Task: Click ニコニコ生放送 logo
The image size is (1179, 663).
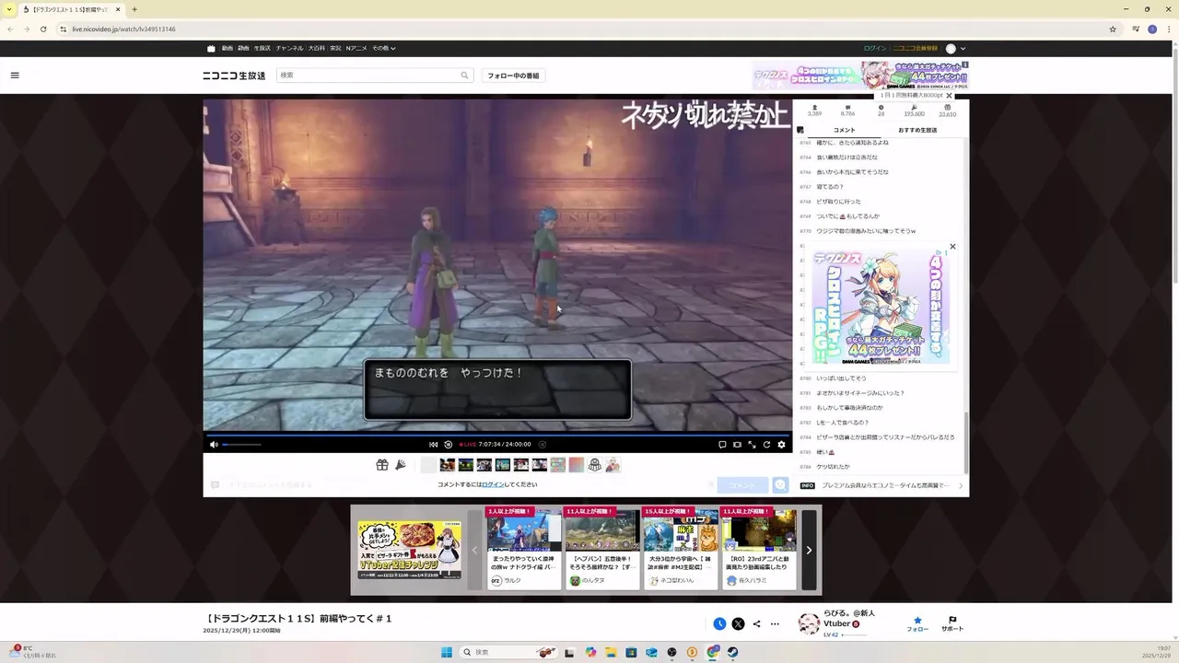Action: tap(234, 76)
